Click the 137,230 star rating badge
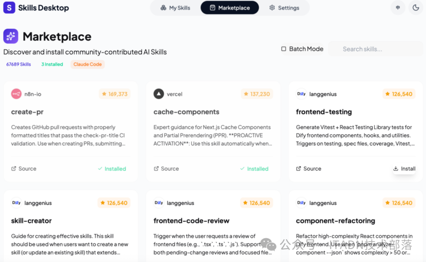 coord(257,94)
